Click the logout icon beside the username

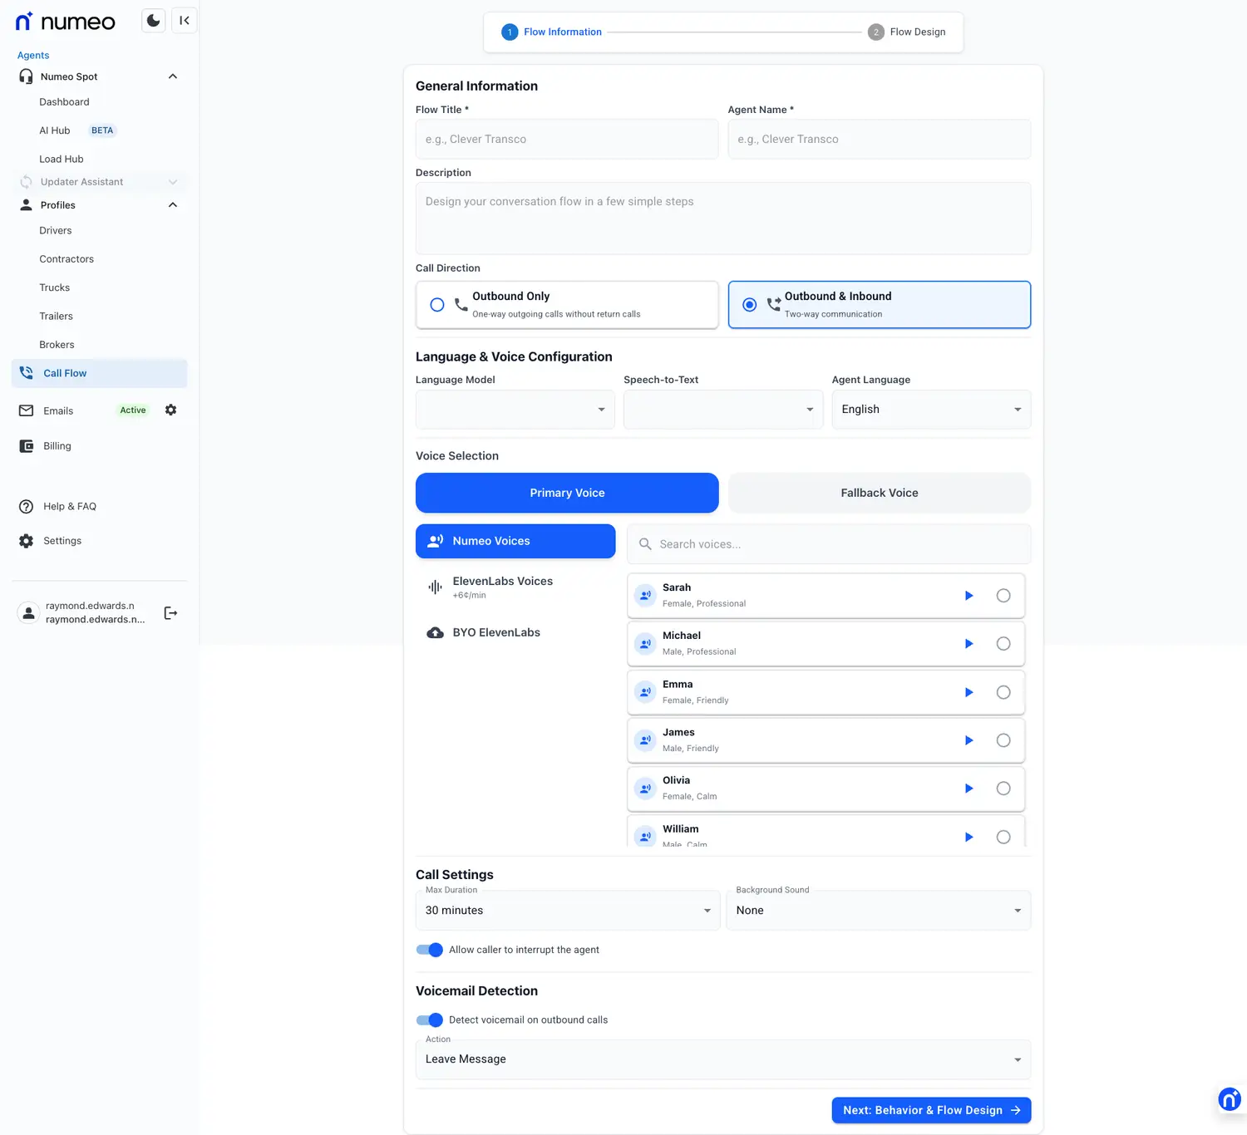pos(170,613)
